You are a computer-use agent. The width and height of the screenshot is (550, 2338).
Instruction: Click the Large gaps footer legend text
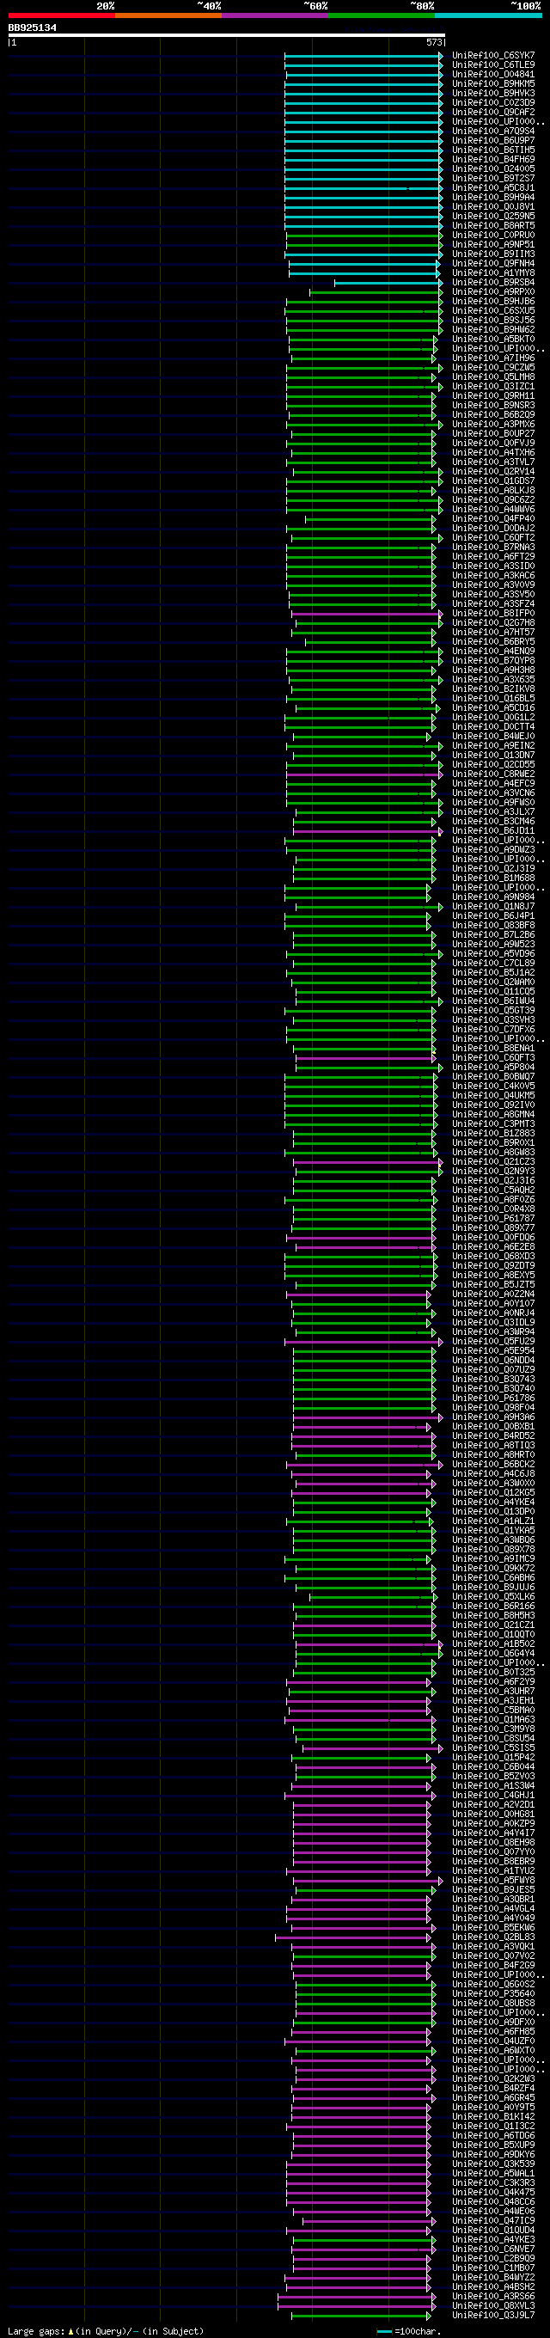pos(107,2331)
